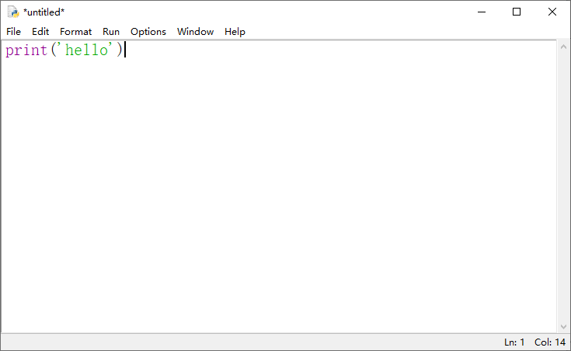Open the Help menu

[x=235, y=32]
